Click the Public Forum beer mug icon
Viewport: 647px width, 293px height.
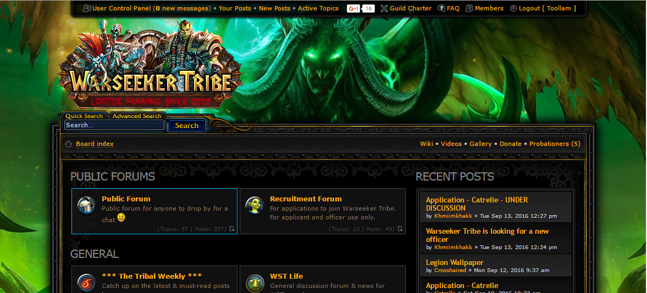click(87, 205)
